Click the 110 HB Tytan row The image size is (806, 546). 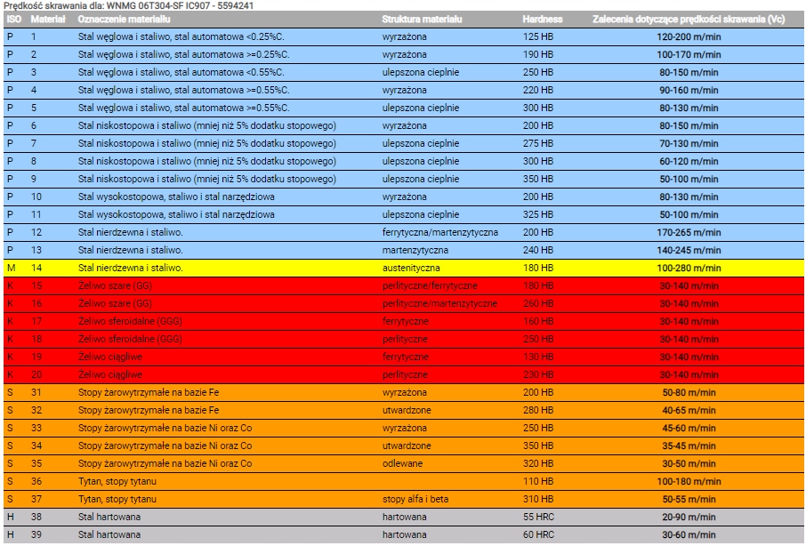(404, 482)
